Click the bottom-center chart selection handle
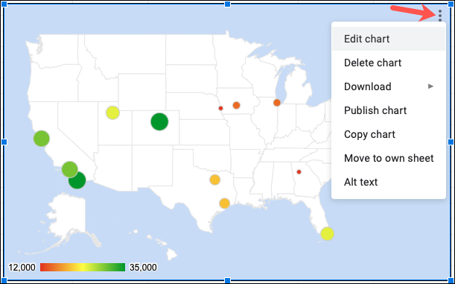This screenshot has height=284, width=455. click(228, 280)
